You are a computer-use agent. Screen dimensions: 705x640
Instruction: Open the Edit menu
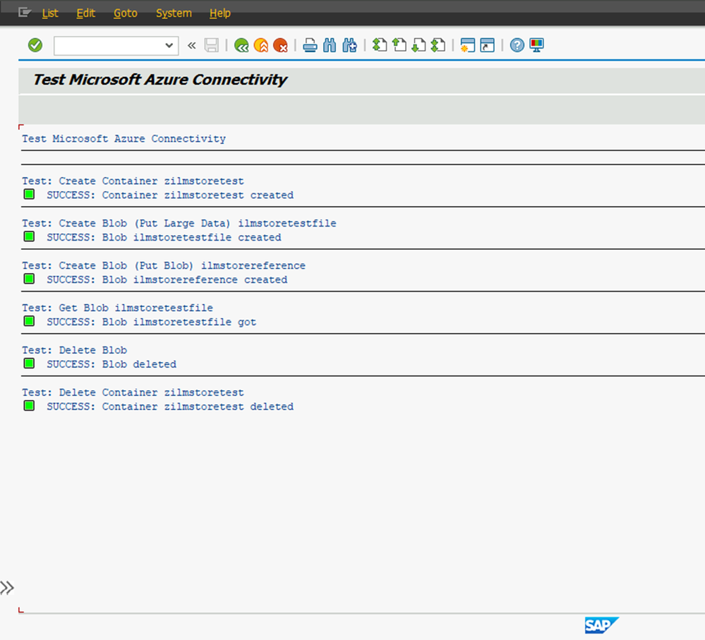click(85, 13)
